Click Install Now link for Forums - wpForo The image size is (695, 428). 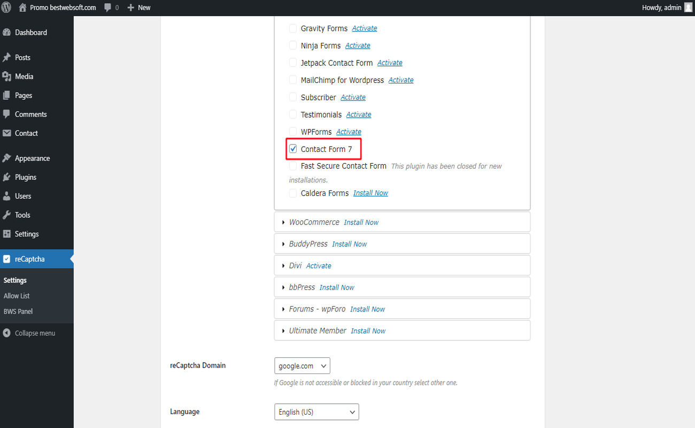pos(368,309)
